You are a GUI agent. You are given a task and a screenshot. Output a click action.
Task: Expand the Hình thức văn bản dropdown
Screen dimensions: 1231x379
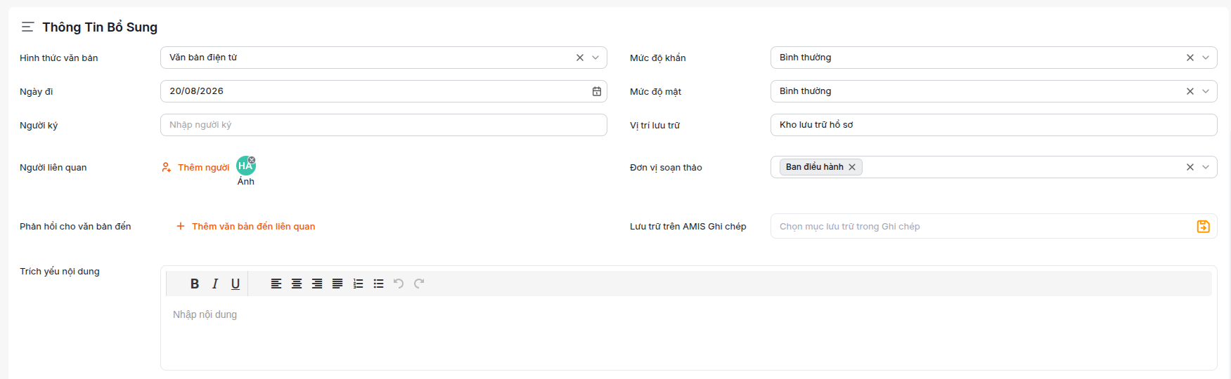[595, 58]
